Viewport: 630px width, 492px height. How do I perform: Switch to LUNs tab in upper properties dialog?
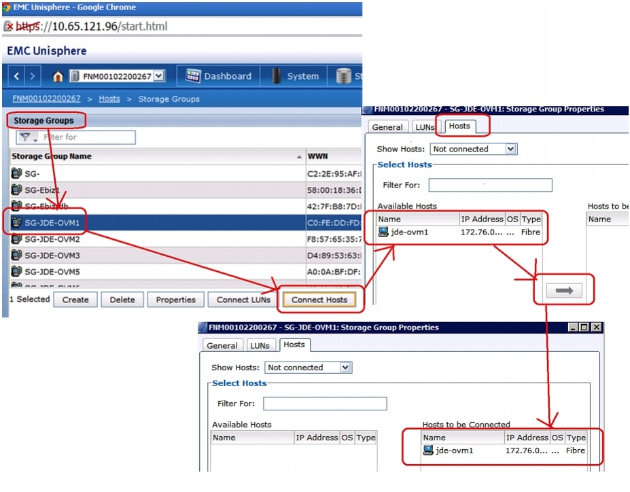(425, 127)
